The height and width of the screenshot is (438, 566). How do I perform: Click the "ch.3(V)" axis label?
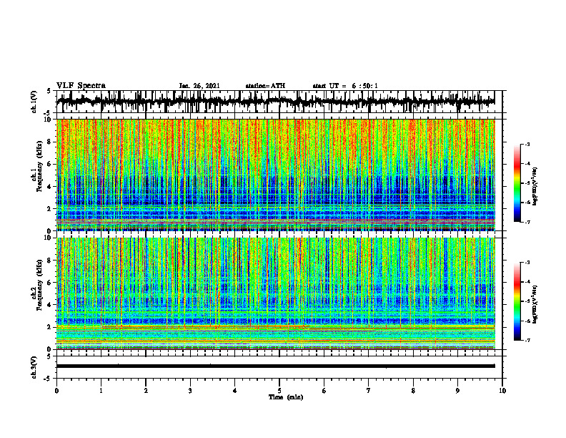pyautogui.click(x=34, y=368)
